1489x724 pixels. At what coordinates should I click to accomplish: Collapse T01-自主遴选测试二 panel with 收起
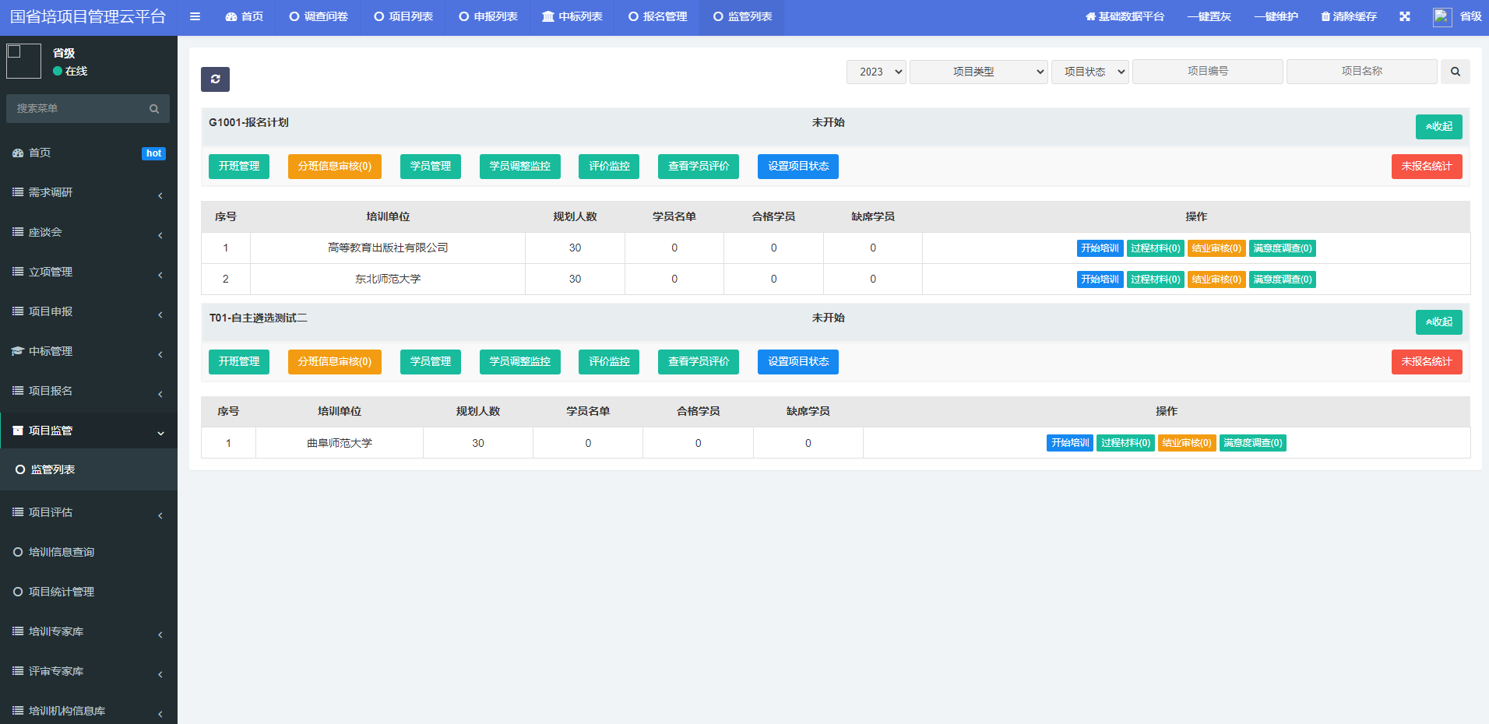(1438, 322)
